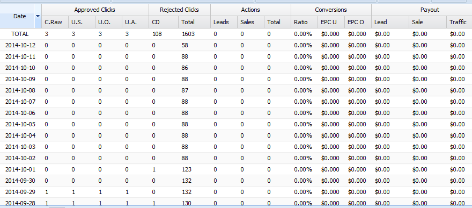Select the Traffic column header
This screenshot has width=472, height=208.
(459, 22)
